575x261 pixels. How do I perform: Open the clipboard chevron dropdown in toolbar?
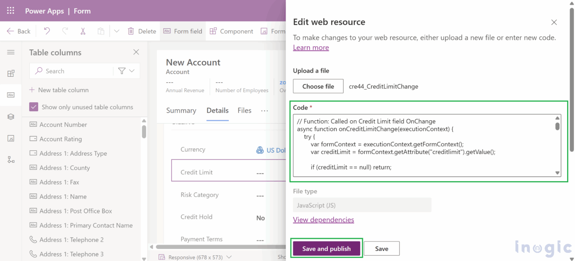[x=117, y=31]
